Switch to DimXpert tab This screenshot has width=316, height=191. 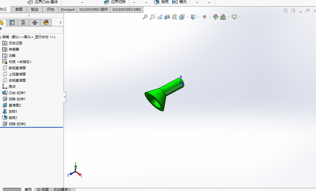[x=68, y=10]
